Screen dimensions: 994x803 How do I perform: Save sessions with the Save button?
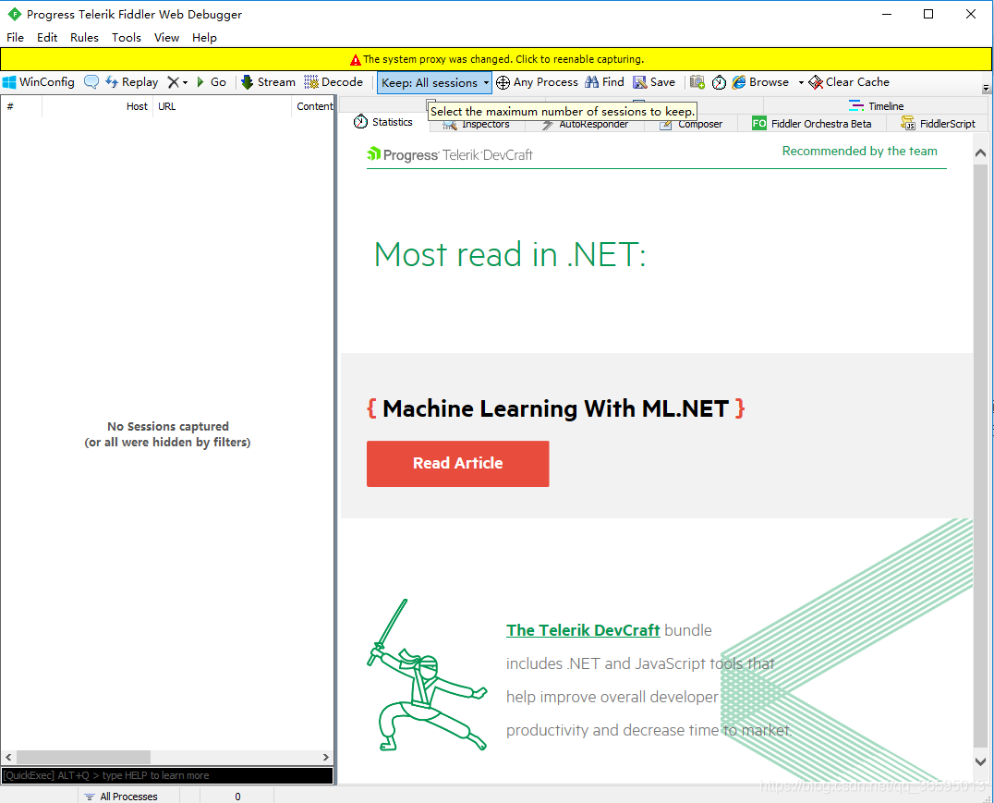coord(654,82)
